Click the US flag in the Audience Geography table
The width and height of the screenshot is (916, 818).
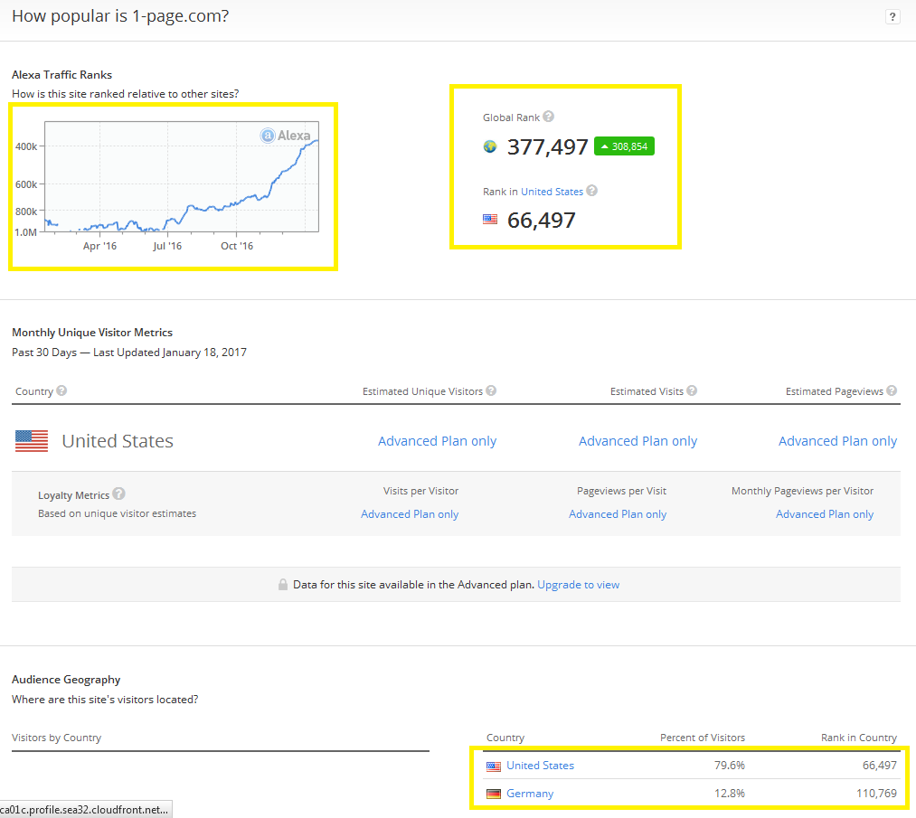[x=494, y=766]
